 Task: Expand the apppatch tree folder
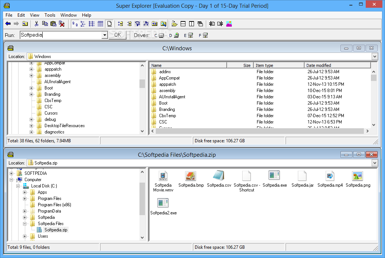(32, 69)
